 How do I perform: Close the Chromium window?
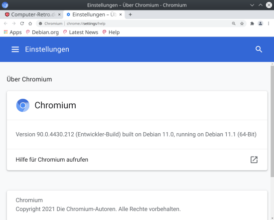269,5
